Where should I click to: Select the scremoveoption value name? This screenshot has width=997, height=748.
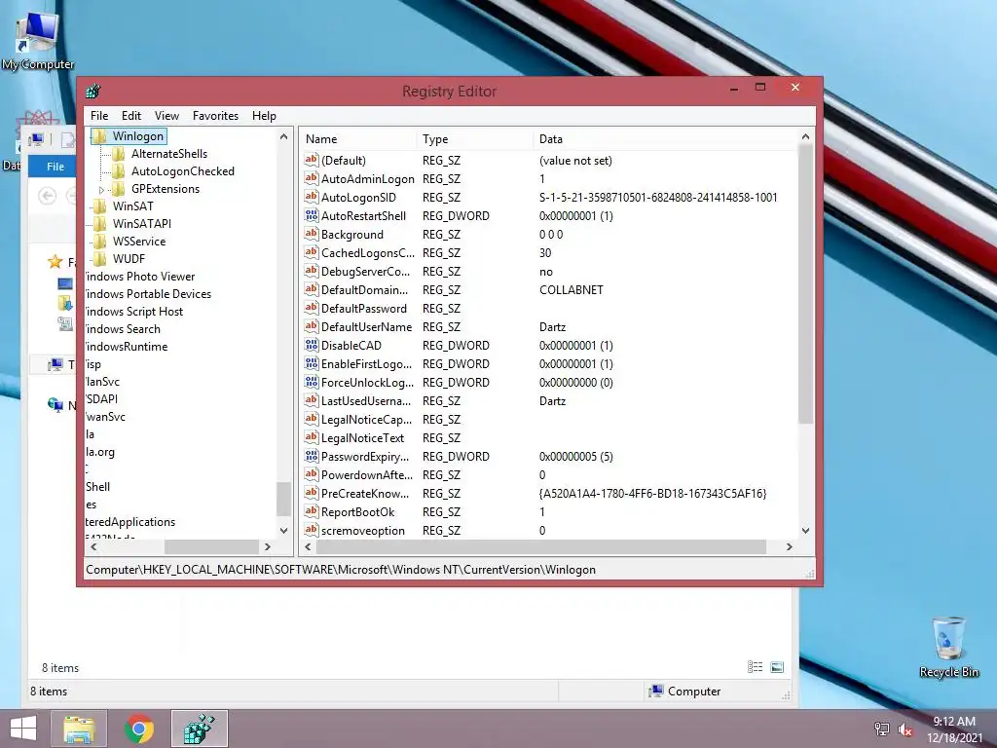click(x=362, y=531)
